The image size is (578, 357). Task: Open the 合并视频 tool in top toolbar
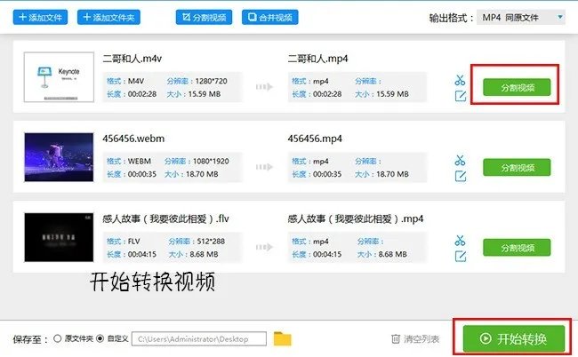(x=270, y=17)
